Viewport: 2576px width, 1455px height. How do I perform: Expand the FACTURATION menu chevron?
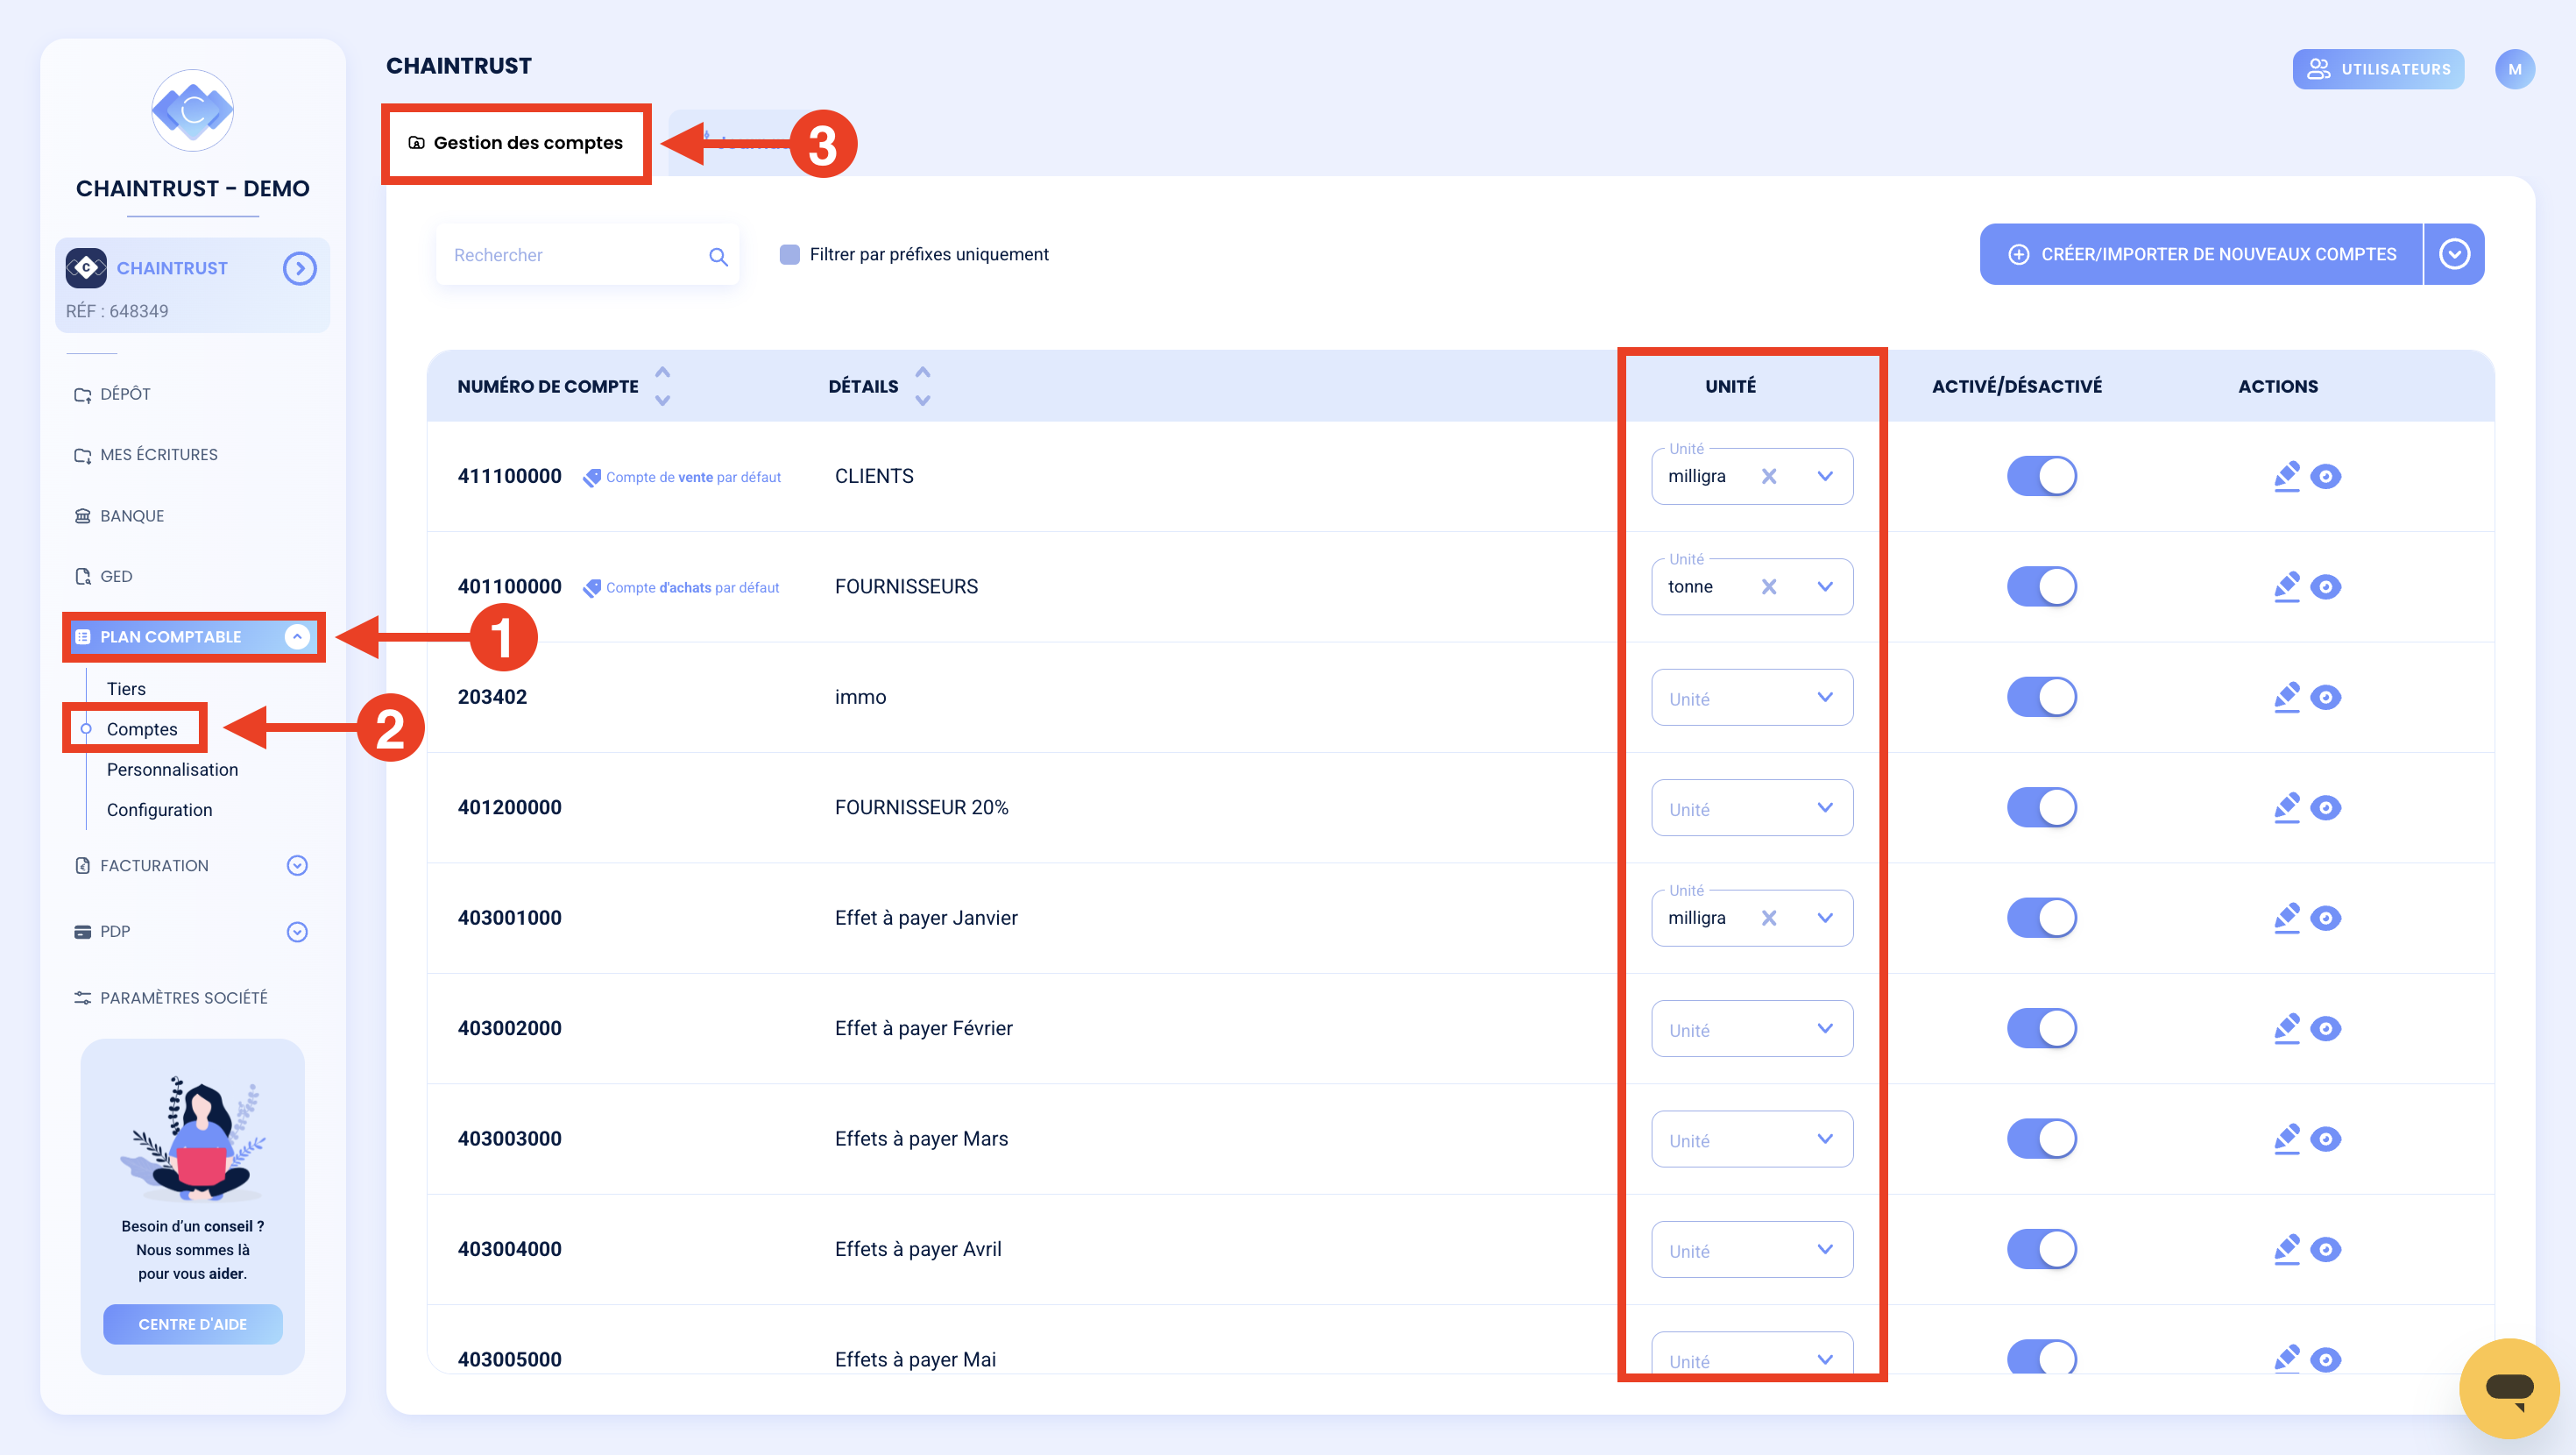click(x=297, y=866)
